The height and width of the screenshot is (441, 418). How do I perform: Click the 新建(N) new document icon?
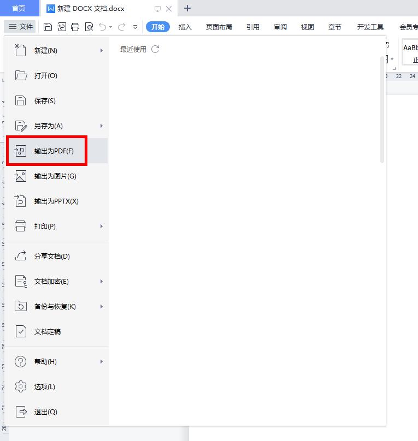[20, 50]
